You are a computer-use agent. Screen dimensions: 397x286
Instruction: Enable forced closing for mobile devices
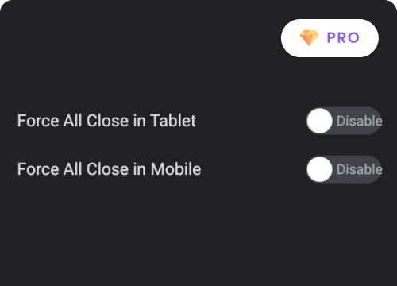tap(344, 169)
